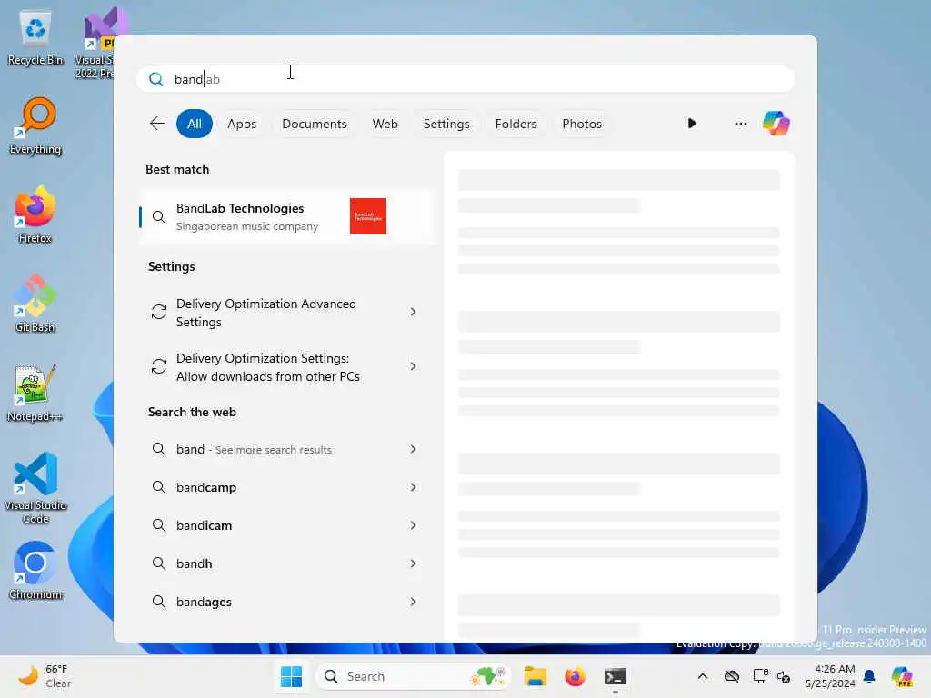Open Everything desktop shortcut
The image size is (931, 698).
[x=35, y=126]
